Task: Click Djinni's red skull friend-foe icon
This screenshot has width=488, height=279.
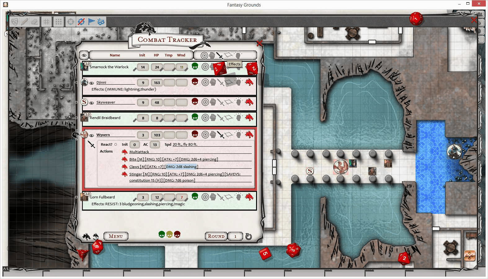Action: pyautogui.click(x=195, y=82)
